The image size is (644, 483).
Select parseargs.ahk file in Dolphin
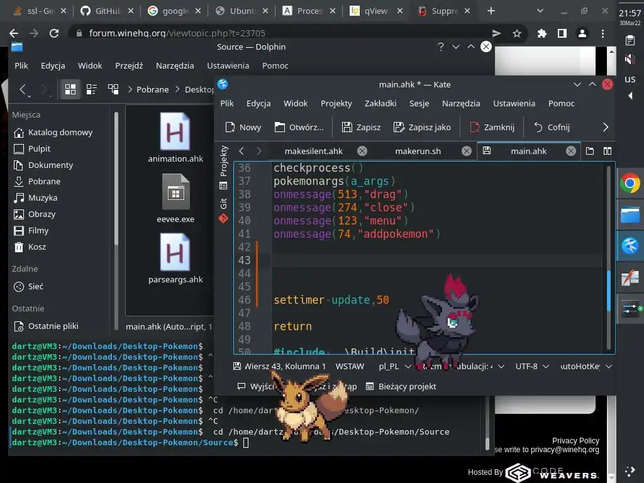click(x=175, y=258)
